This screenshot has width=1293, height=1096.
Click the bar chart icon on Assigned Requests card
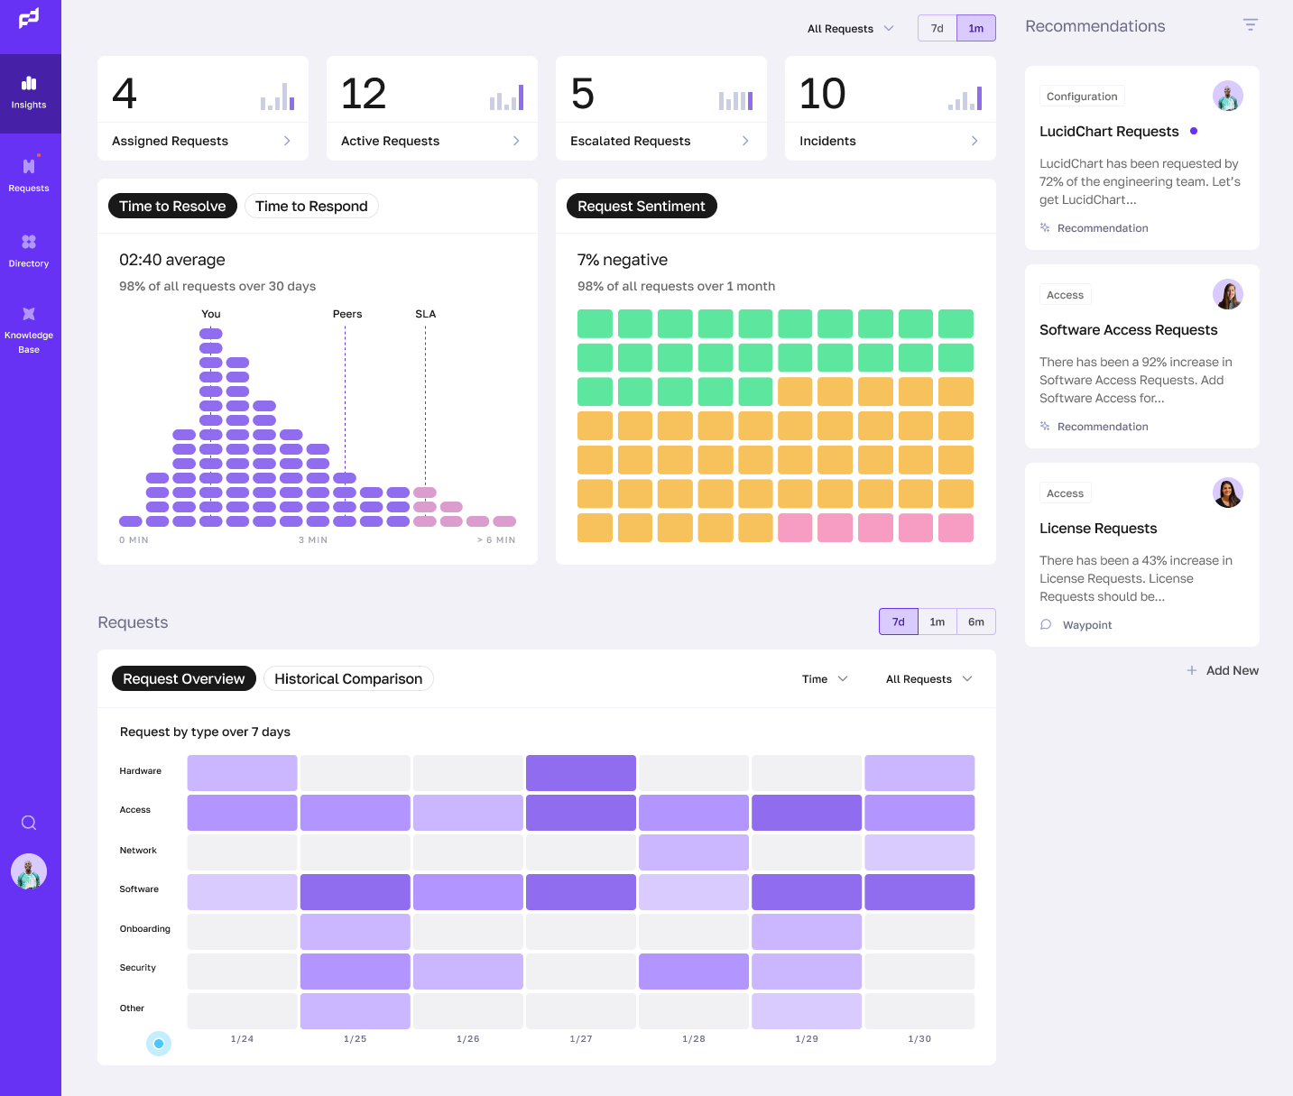tap(278, 97)
